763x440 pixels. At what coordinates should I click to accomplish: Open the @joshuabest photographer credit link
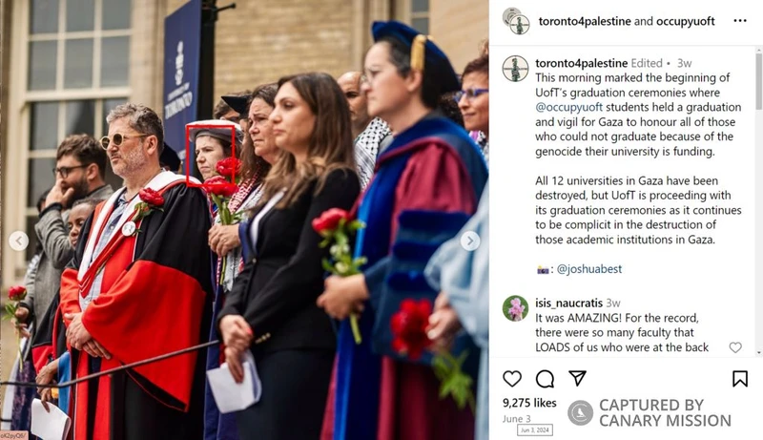click(x=588, y=268)
